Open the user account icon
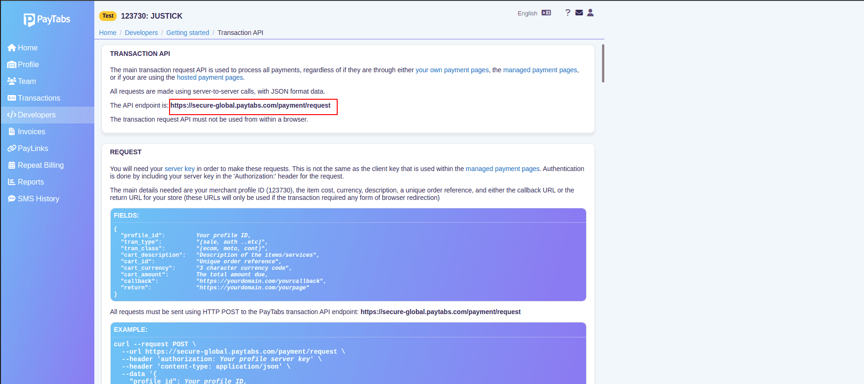Screen dimensions: 864x384 [590, 13]
